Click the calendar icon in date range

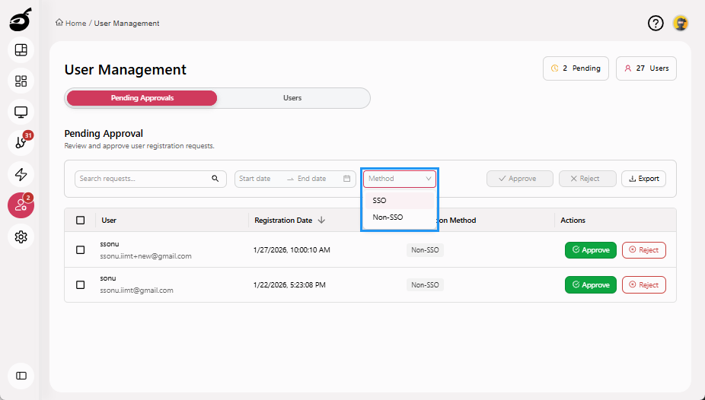(346, 178)
